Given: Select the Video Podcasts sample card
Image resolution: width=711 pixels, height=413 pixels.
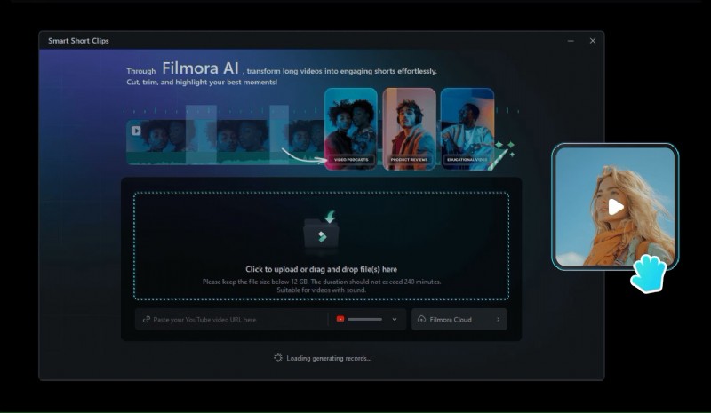Looking at the screenshot, I should pos(351,128).
